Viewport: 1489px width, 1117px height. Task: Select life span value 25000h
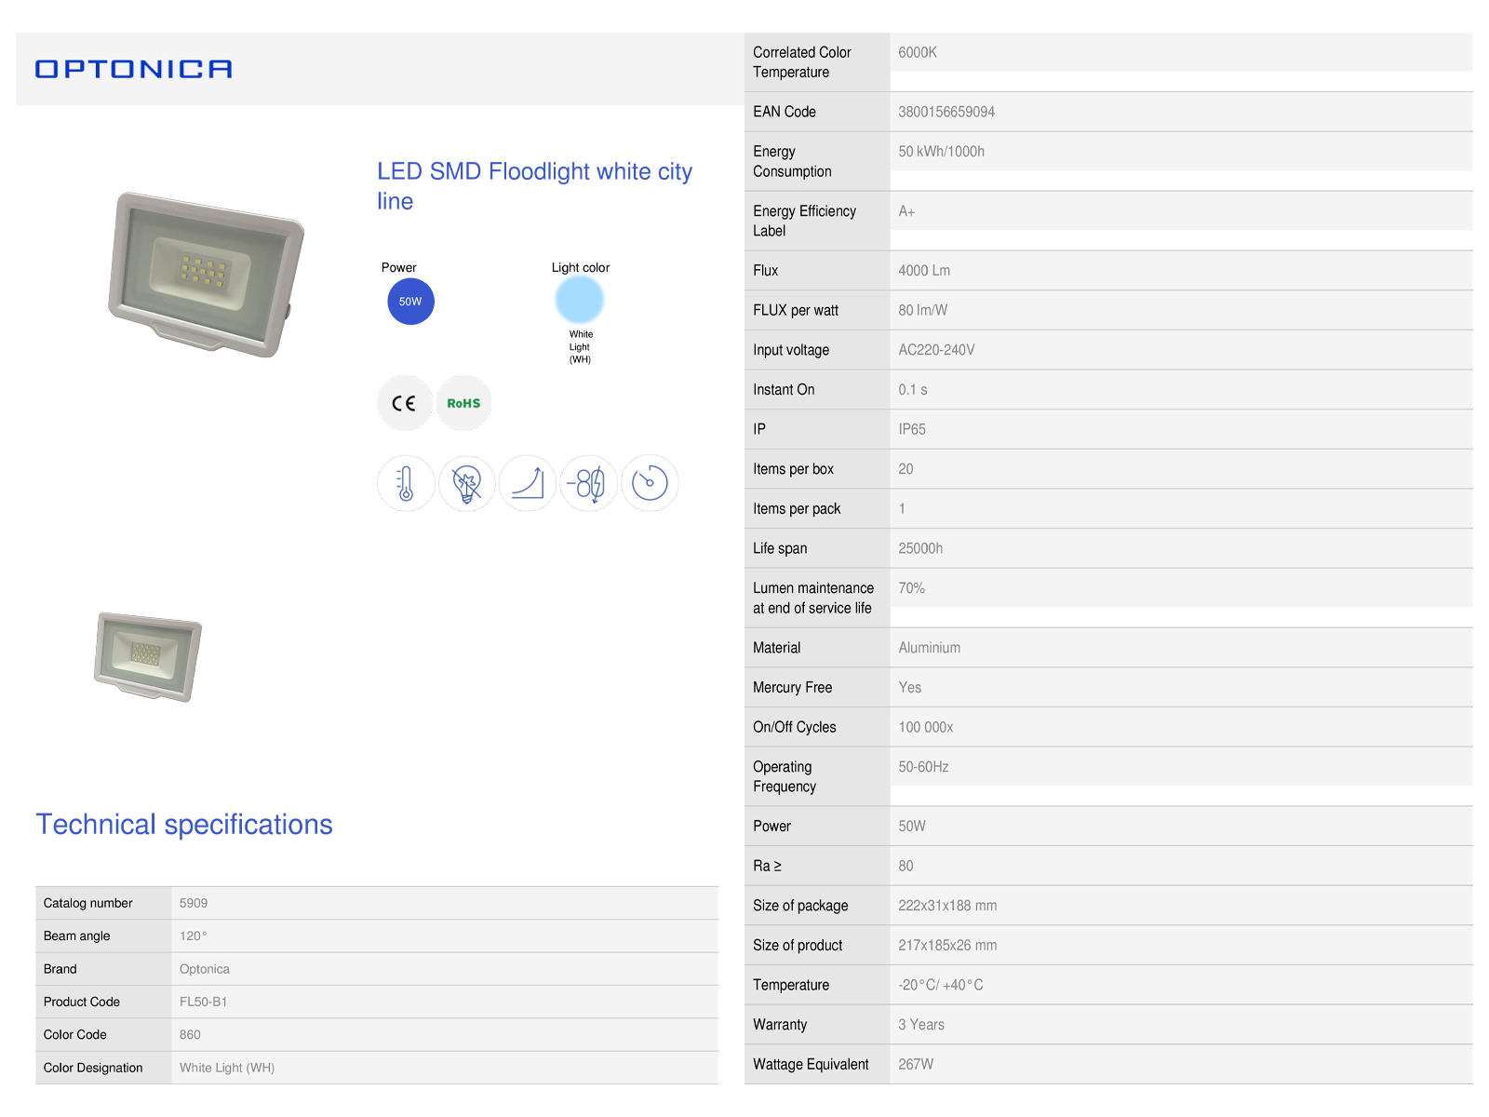[x=920, y=548]
